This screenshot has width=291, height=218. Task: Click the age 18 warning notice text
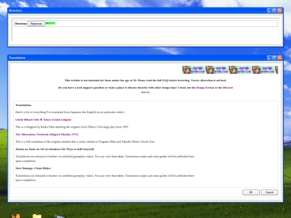tap(145, 80)
